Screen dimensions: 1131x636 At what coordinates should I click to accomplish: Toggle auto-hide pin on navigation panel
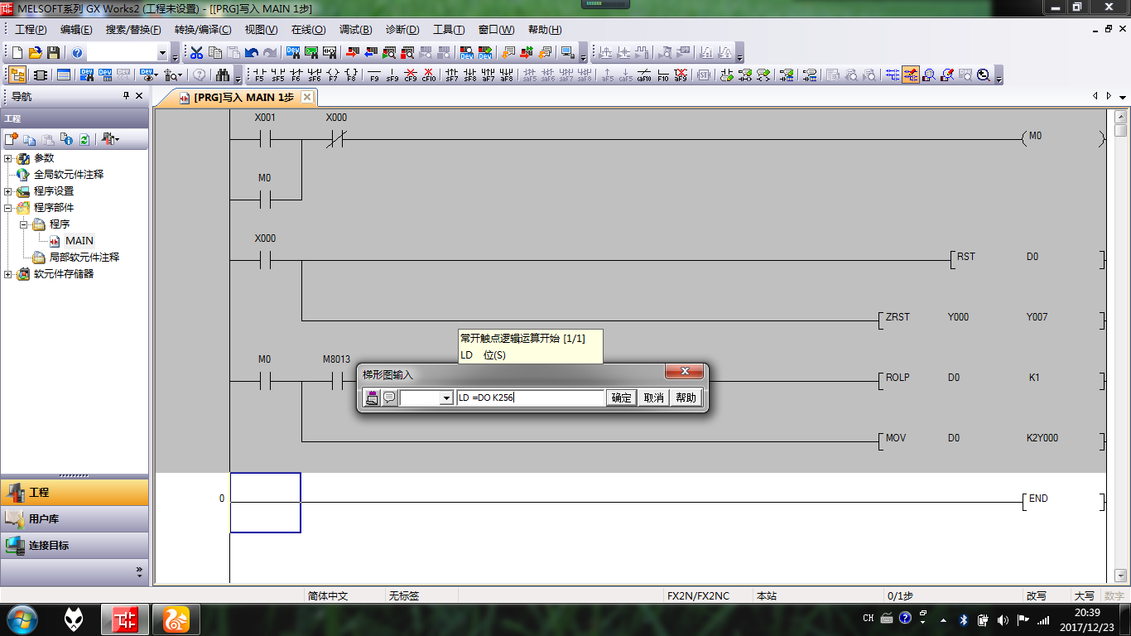coord(127,96)
